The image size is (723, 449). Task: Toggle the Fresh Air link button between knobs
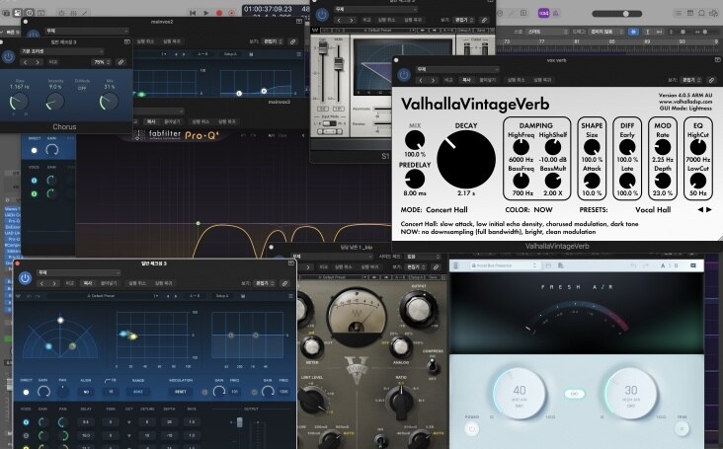click(x=575, y=394)
